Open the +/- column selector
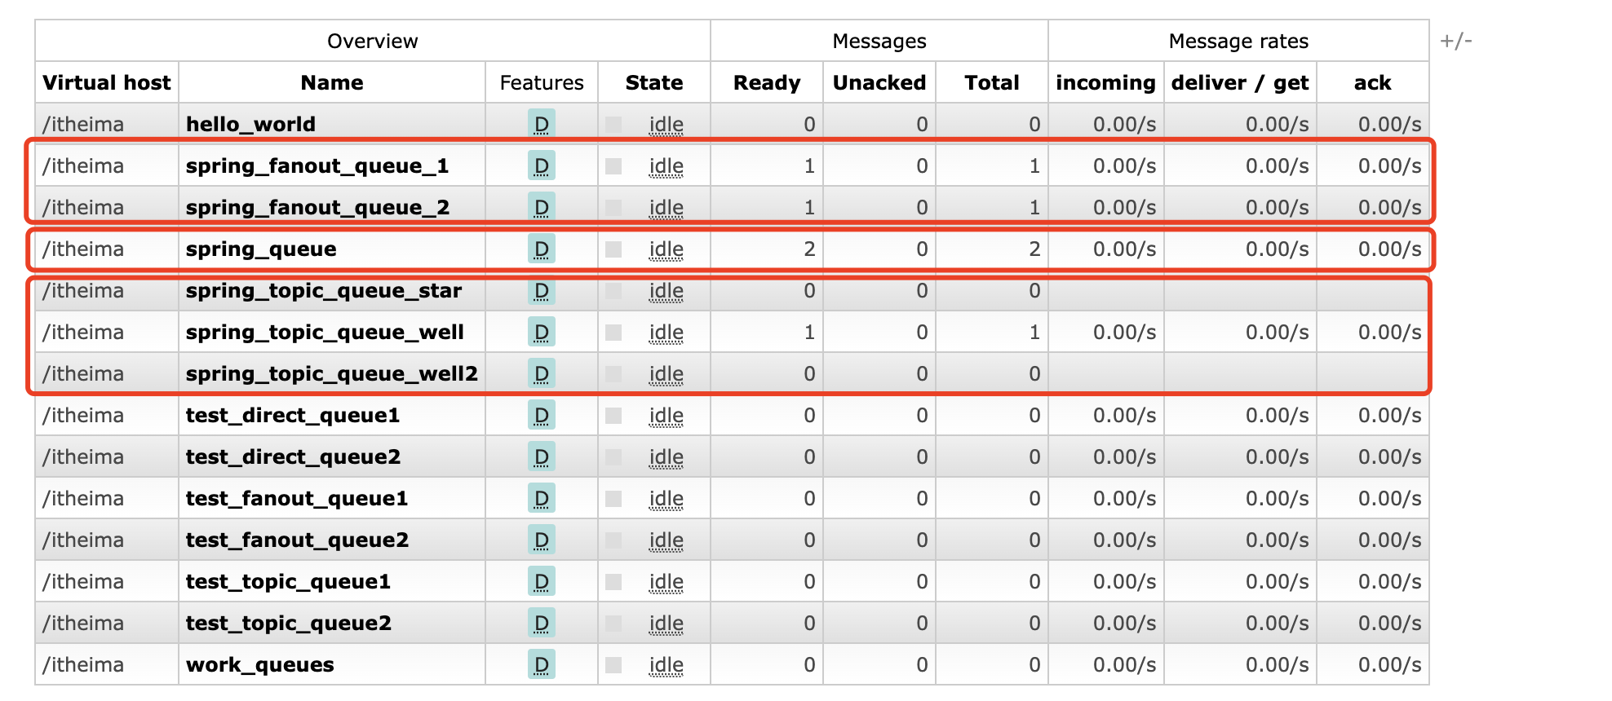 (1455, 41)
